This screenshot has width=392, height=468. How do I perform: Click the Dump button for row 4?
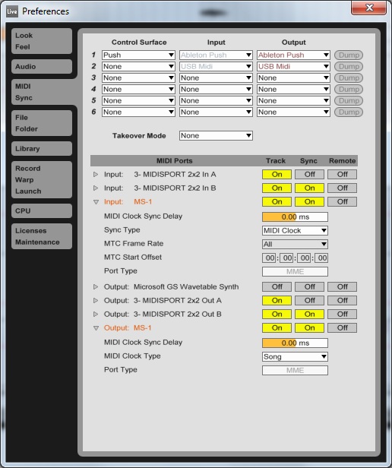[349, 89]
